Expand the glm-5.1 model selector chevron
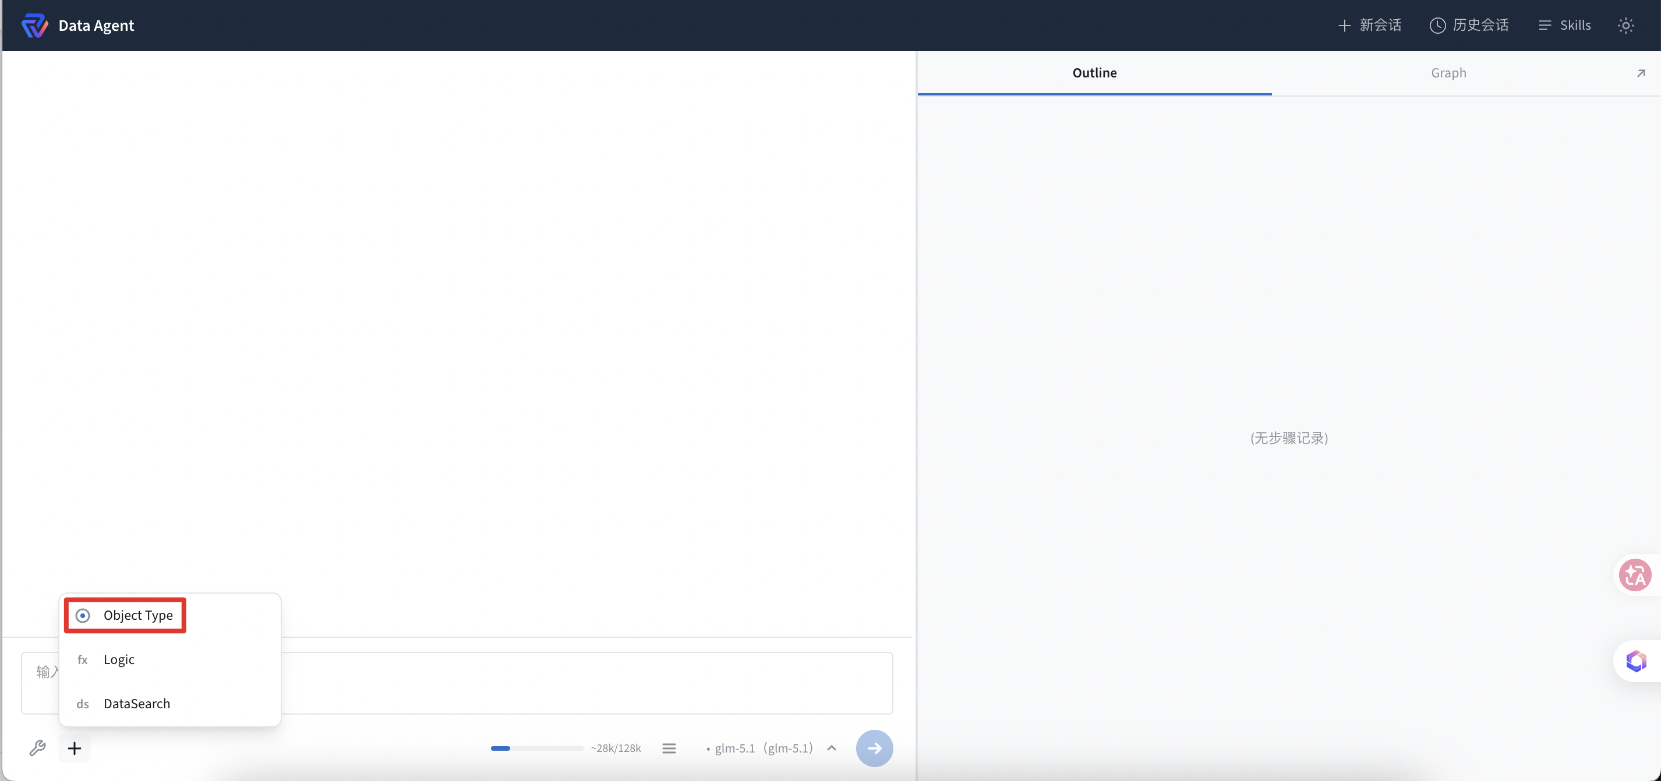 pos(832,748)
